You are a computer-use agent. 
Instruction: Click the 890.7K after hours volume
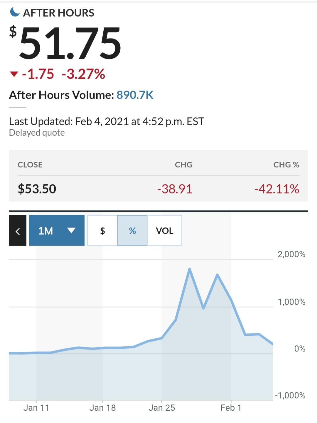click(x=135, y=95)
